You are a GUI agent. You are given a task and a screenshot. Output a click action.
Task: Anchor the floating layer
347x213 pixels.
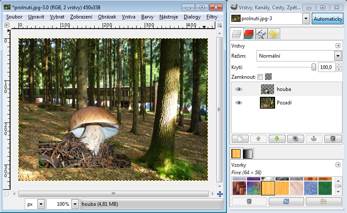pyautogui.click(x=314, y=138)
